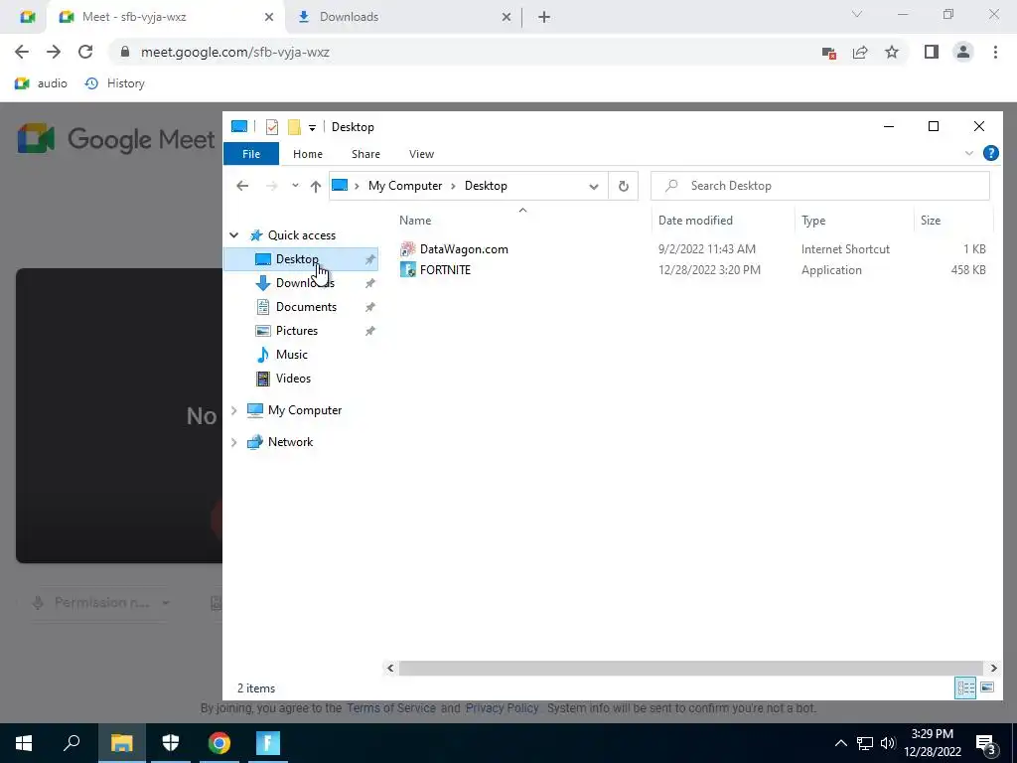
Task: Open camera blocked icon in address bar
Action: coord(829,53)
